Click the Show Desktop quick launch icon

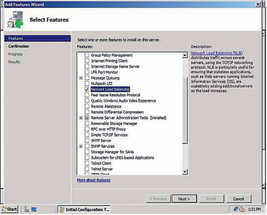coord(34,209)
